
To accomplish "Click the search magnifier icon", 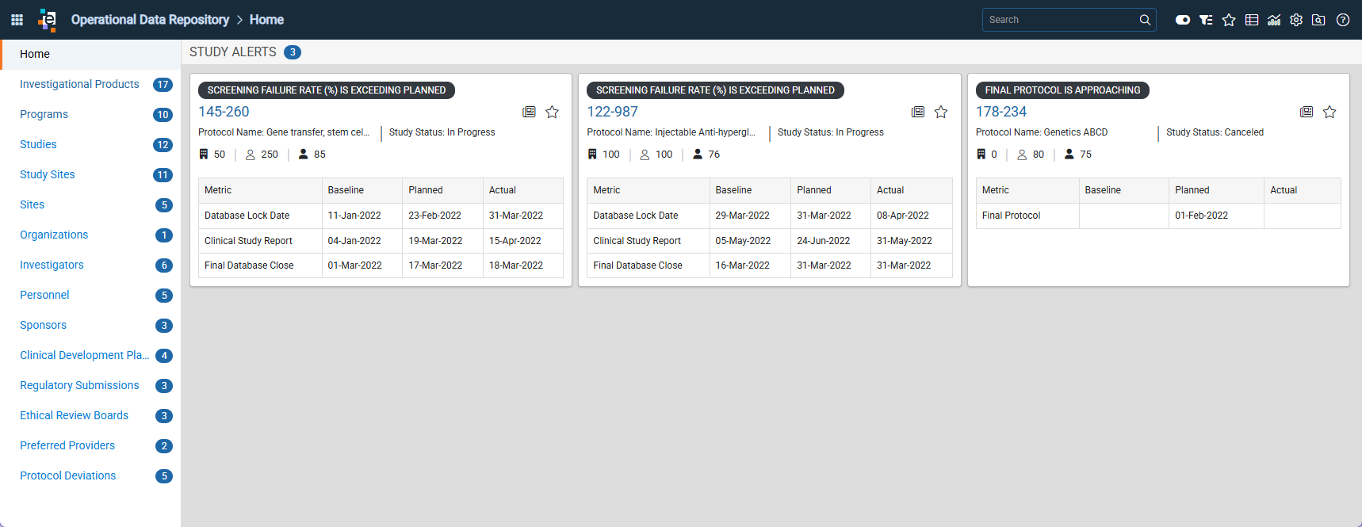I will point(1145,20).
